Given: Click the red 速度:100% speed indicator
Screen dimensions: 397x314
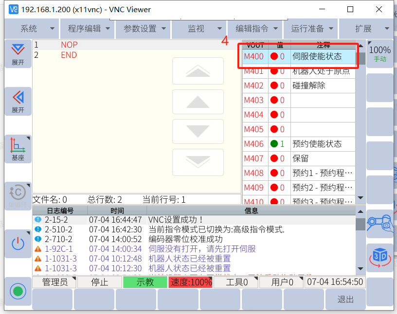Looking at the screenshot, I should point(191,282).
